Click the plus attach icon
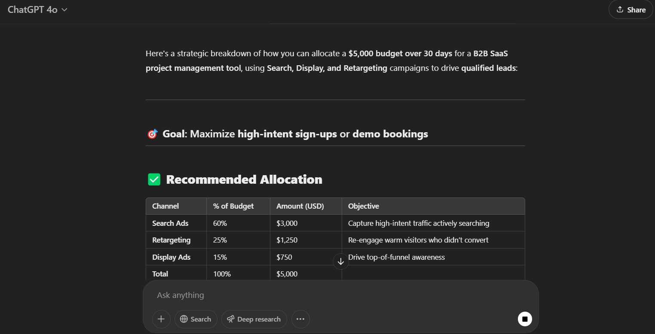 [x=161, y=319]
